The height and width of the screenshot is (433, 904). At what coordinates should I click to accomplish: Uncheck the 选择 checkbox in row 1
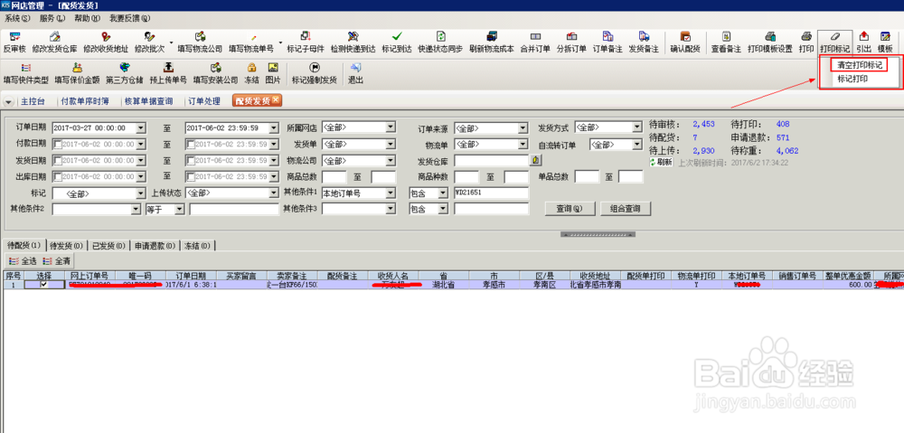click(x=43, y=284)
